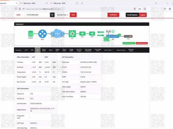Click the BRAS router icon
The height and width of the screenshot is (129, 173).
click(x=43, y=34)
